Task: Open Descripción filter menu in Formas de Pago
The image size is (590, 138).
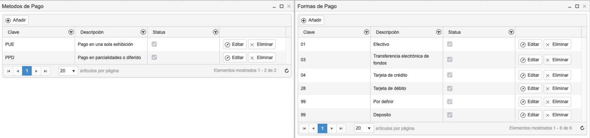Action: 439,32
